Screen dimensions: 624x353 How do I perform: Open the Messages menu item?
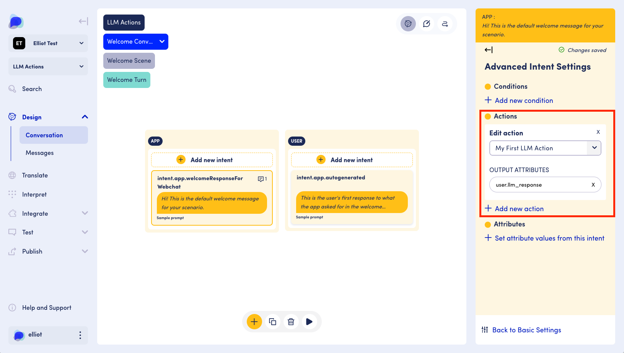point(40,153)
